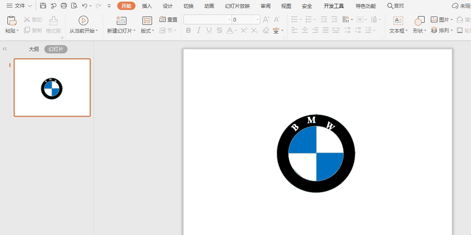The width and height of the screenshot is (471, 235).
Task: Click the Reset (重置) slide button
Action: coord(168,19)
